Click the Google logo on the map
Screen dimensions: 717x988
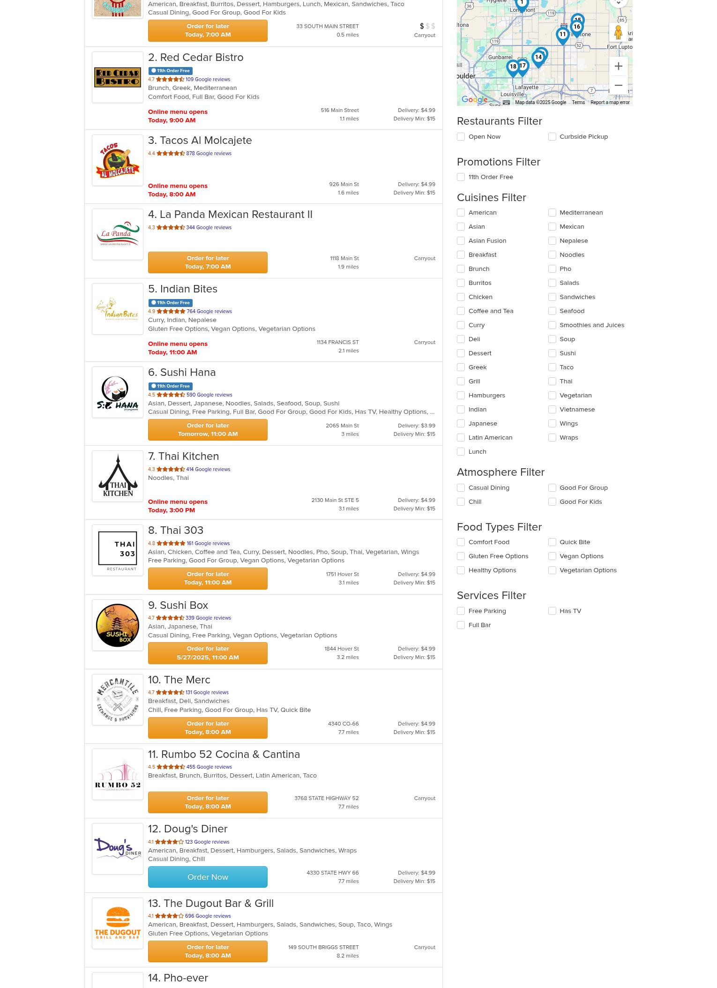tap(474, 99)
